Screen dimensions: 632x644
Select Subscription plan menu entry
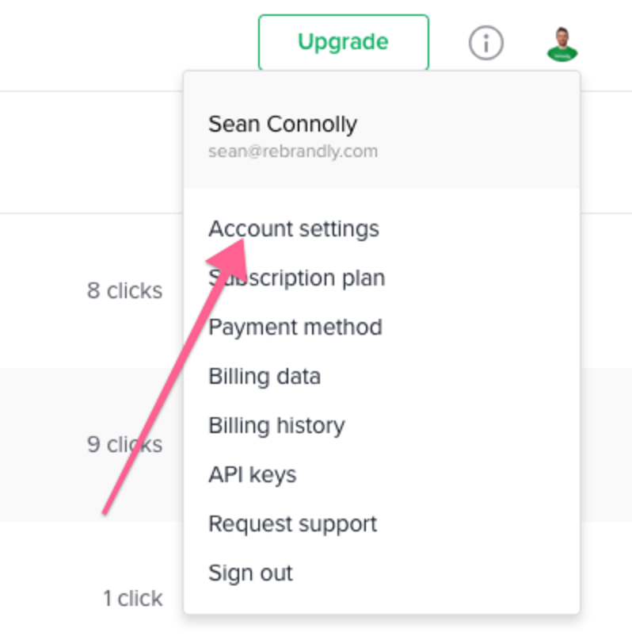pos(297,278)
